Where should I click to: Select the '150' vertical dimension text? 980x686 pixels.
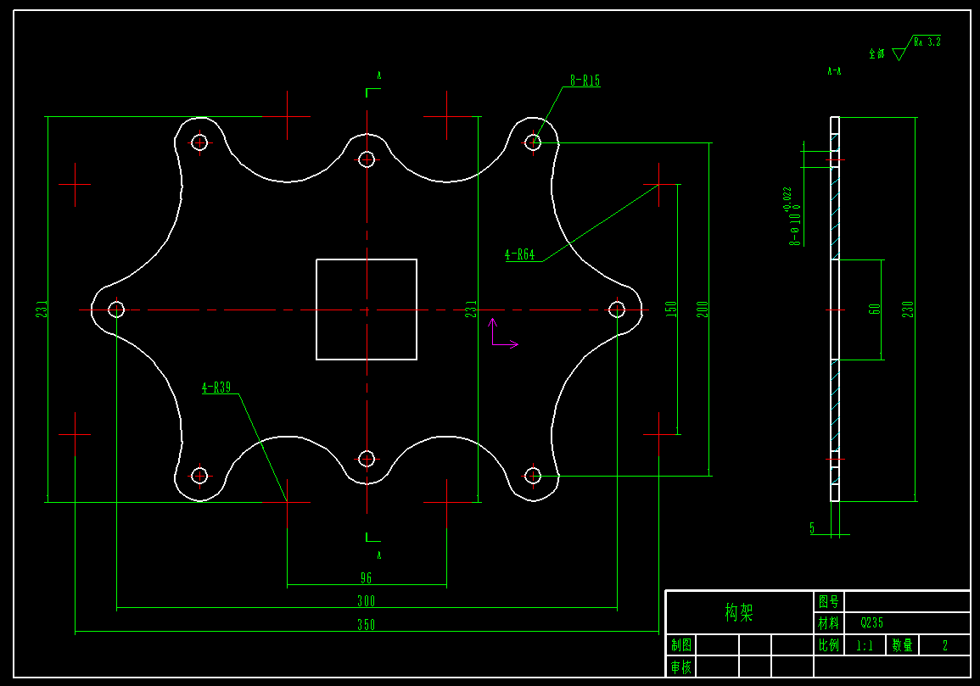click(671, 310)
